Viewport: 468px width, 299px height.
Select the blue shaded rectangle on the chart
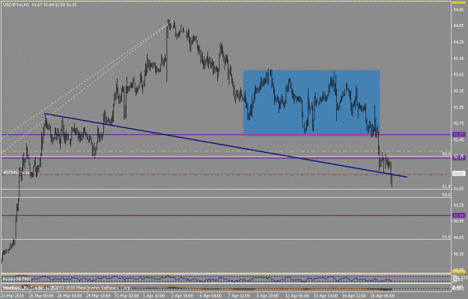click(x=312, y=103)
